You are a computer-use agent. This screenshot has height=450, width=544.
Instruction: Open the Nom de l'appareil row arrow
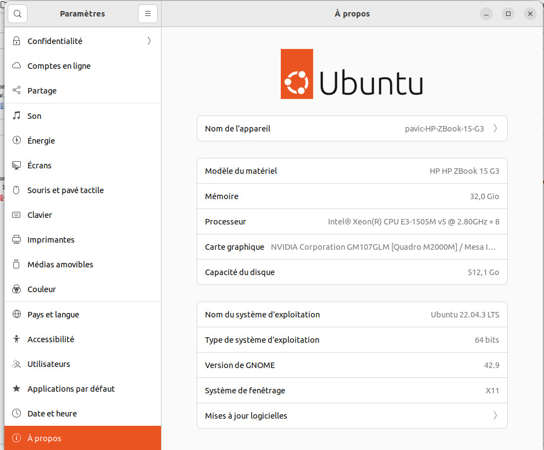point(495,129)
